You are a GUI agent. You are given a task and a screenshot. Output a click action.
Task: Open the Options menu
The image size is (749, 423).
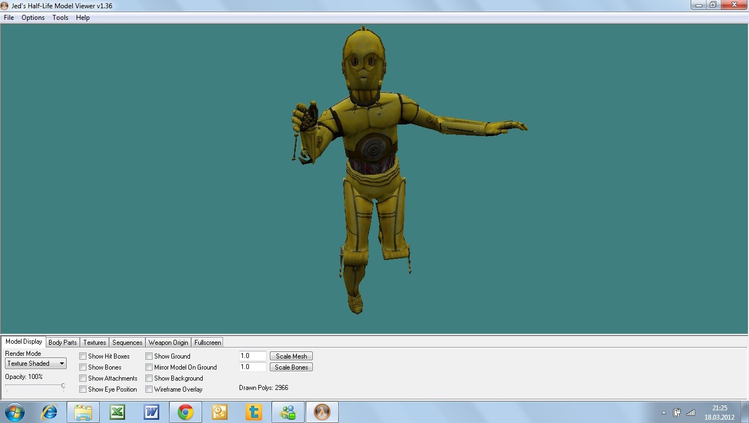pyautogui.click(x=33, y=18)
